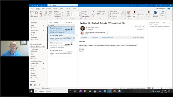
Task: Open Adobe Sign add-in
Action: (135, 14)
